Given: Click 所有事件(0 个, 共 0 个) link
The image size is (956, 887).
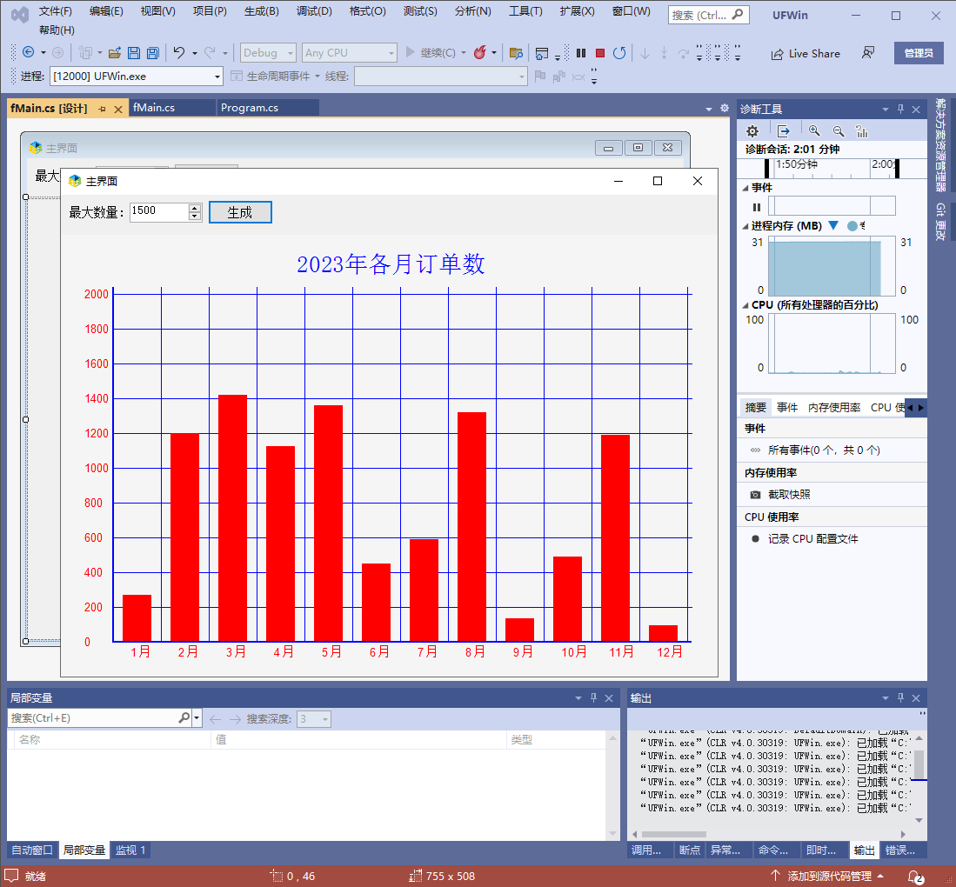Looking at the screenshot, I should [x=824, y=450].
